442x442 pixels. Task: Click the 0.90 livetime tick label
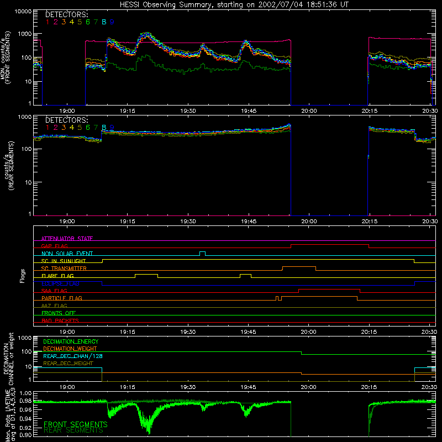(x=25, y=435)
